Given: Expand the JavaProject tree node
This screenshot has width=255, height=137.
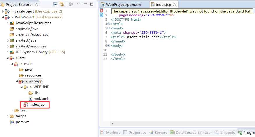Looking at the screenshot, I should coord(3,11).
